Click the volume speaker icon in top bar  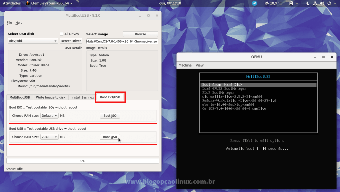tap(322, 3)
